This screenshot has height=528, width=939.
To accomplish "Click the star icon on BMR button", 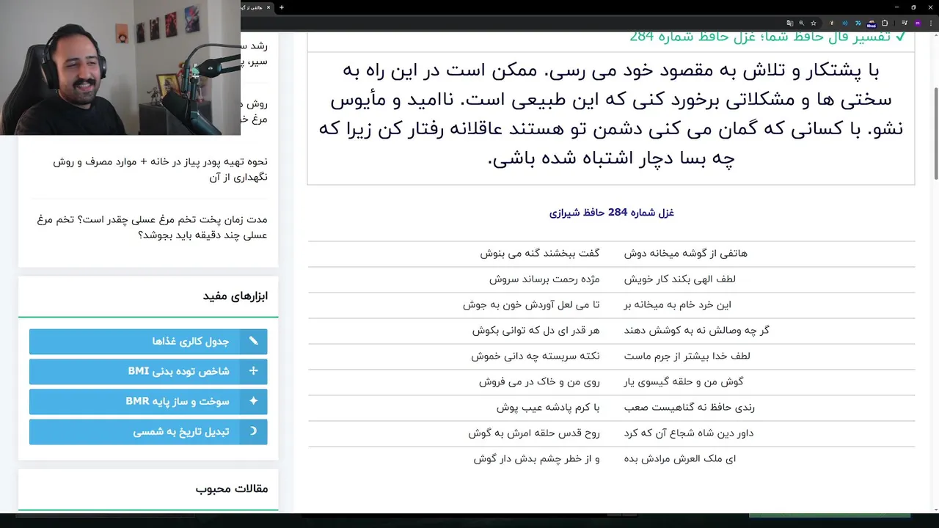I will point(253,401).
